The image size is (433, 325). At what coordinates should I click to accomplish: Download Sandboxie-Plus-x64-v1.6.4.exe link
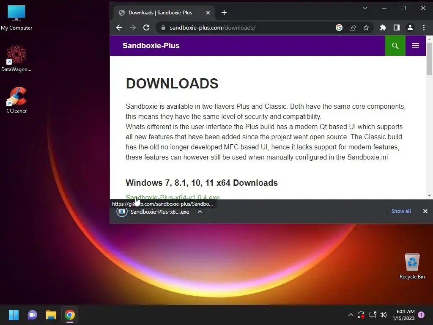pyautogui.click(x=173, y=197)
